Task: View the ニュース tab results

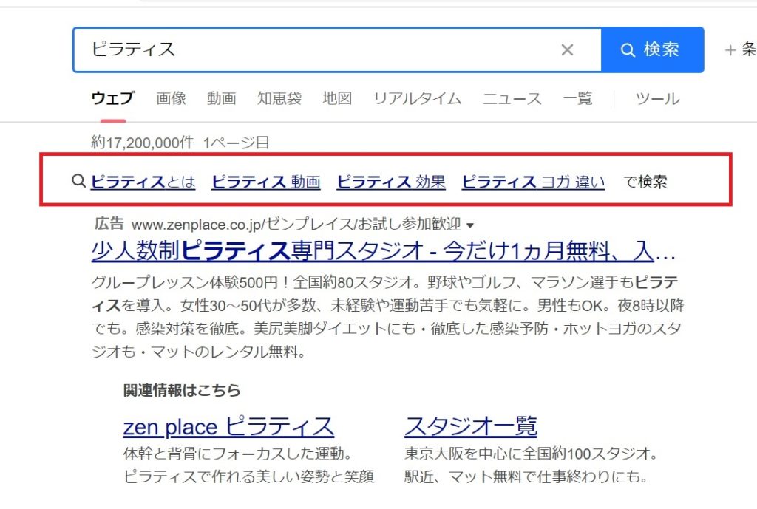Action: pyautogui.click(x=512, y=99)
